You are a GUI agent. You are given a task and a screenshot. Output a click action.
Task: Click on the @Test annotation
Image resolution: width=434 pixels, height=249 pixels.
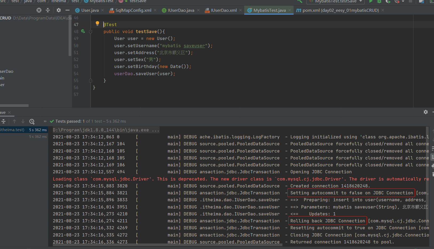click(x=110, y=25)
